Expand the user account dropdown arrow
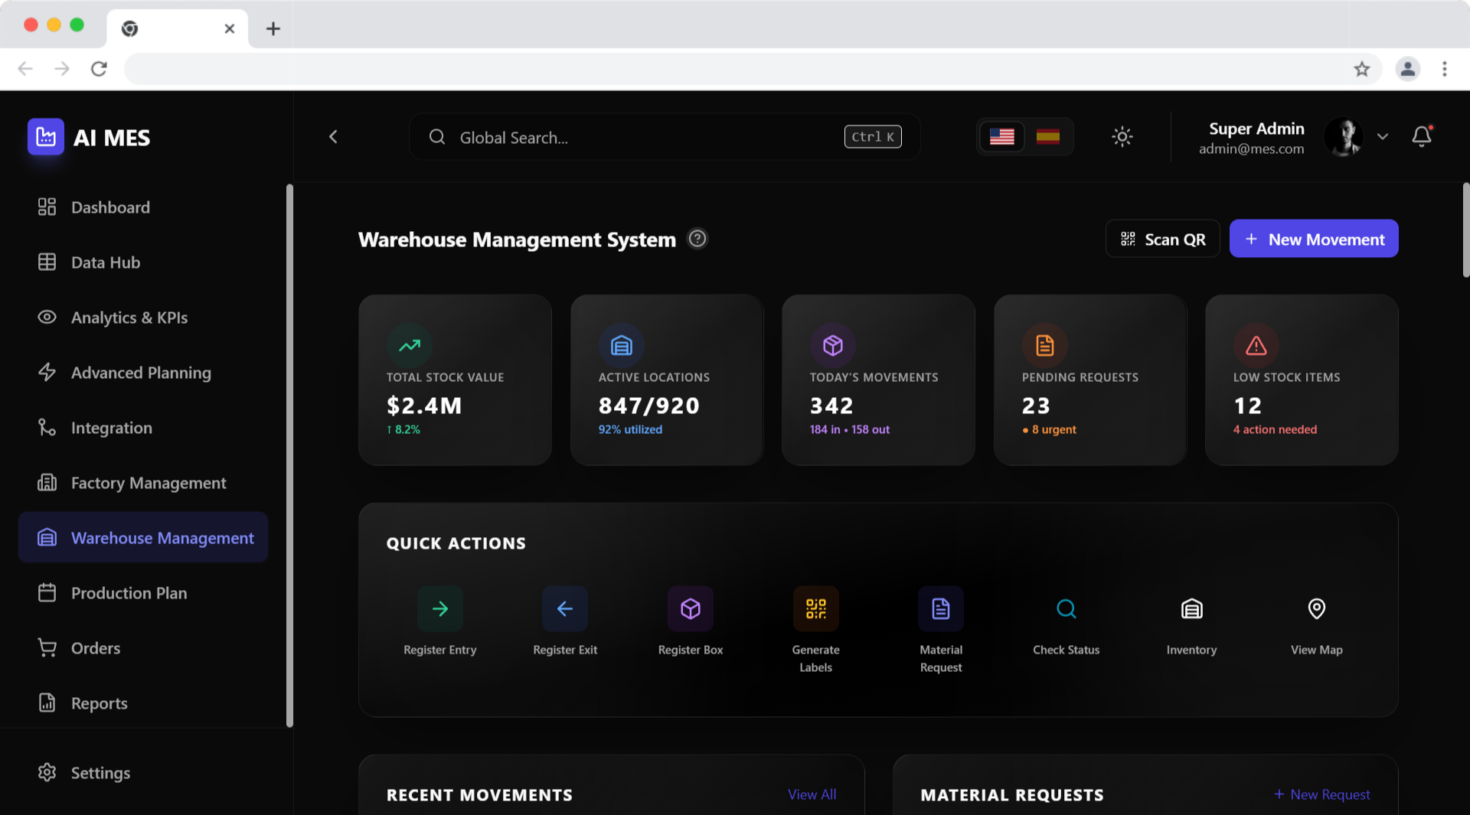Screen dimensions: 1470x815 (x=1383, y=137)
